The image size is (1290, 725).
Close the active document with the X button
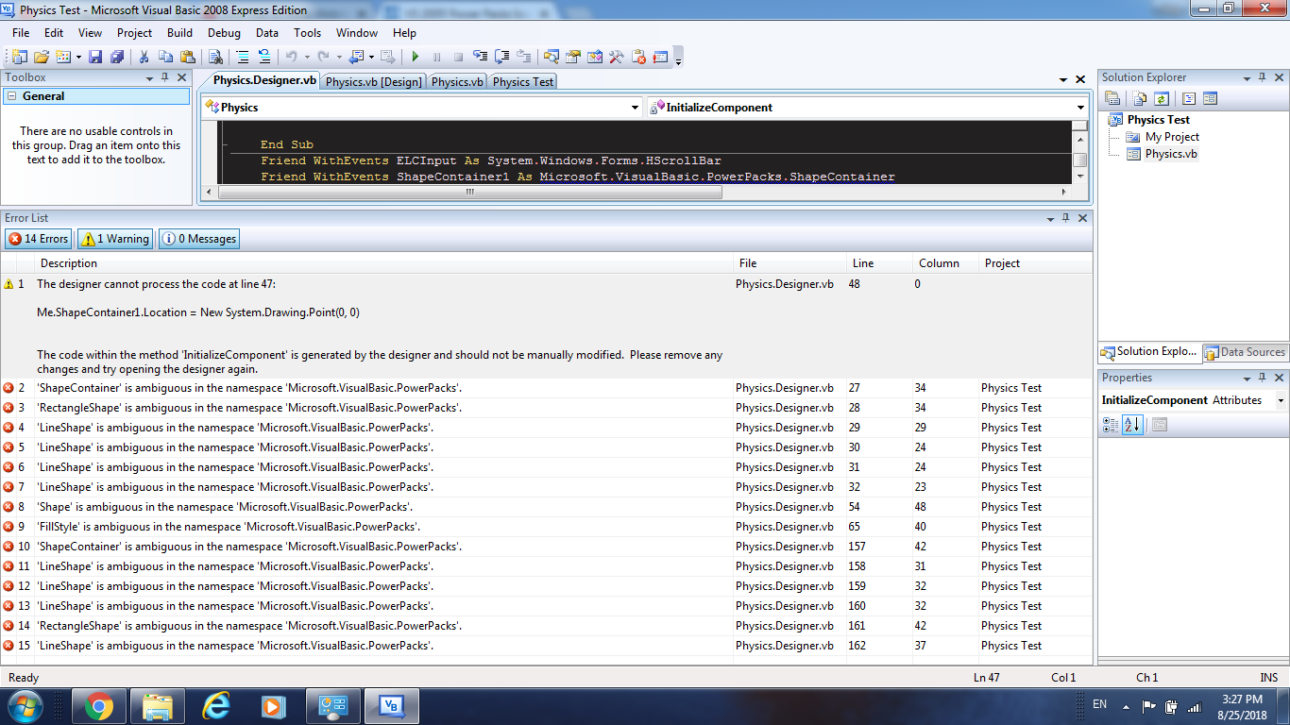(x=1080, y=80)
